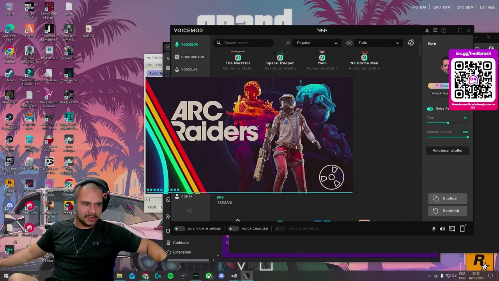This screenshot has height=281, width=499.
Task: Click the Duplicar button
Action: pyautogui.click(x=448, y=198)
